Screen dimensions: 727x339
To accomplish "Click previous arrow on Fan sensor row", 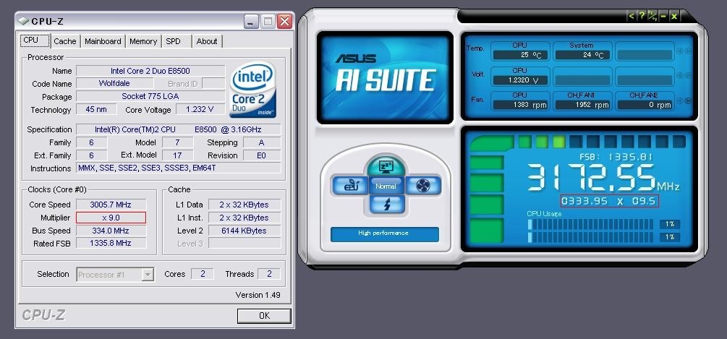I will (680, 100).
